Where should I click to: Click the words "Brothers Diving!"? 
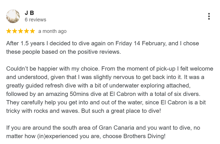coord(144,136)
